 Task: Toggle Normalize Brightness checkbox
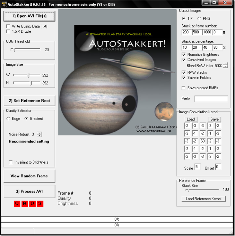184,54
